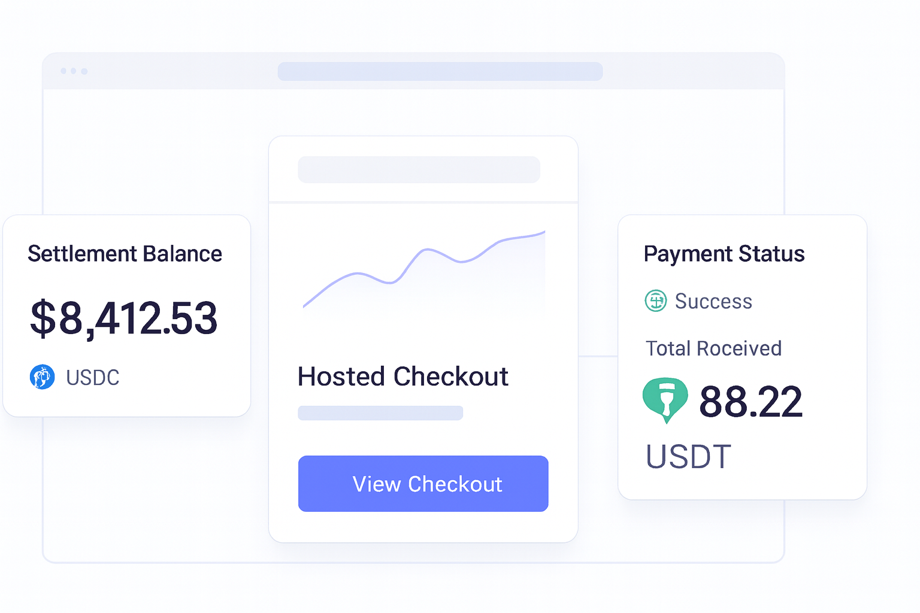Click the blue USDC coin icon
Screen dimensions: 920x613
(43, 377)
